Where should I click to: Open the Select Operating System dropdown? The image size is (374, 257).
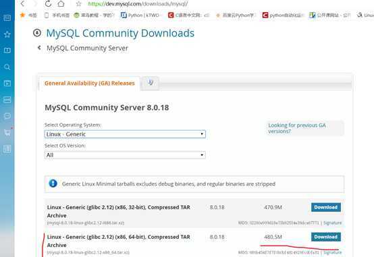pyautogui.click(x=125, y=134)
